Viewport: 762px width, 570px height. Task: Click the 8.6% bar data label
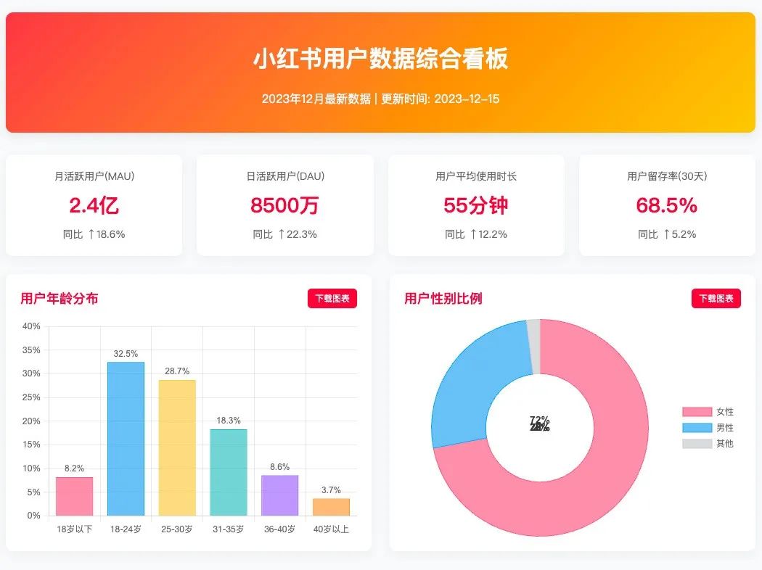click(280, 467)
